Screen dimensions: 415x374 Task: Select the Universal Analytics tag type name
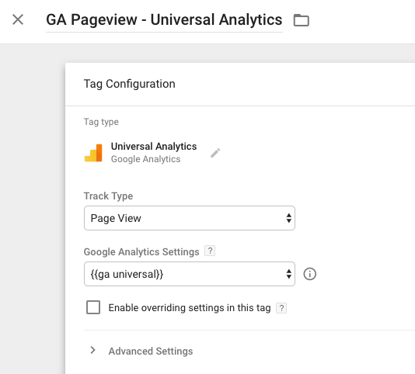pos(154,146)
